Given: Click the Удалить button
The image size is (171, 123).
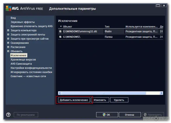Looking at the screenshot, I should click(x=119, y=100).
